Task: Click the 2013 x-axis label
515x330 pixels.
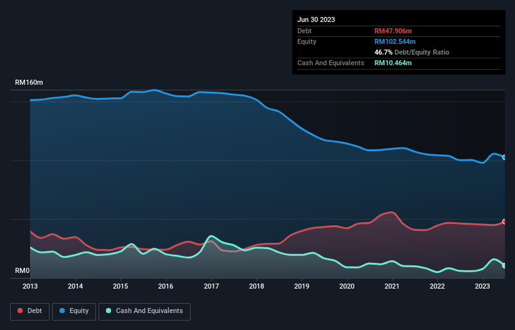Action: pos(30,286)
